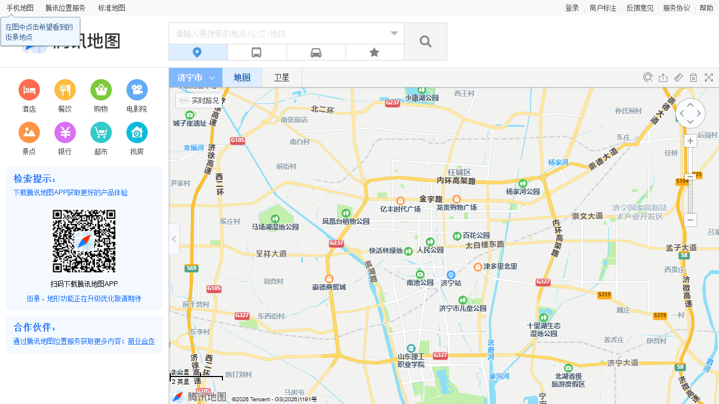719x404 pixels.
Task: Click the 登录 login link
Action: tap(572, 8)
